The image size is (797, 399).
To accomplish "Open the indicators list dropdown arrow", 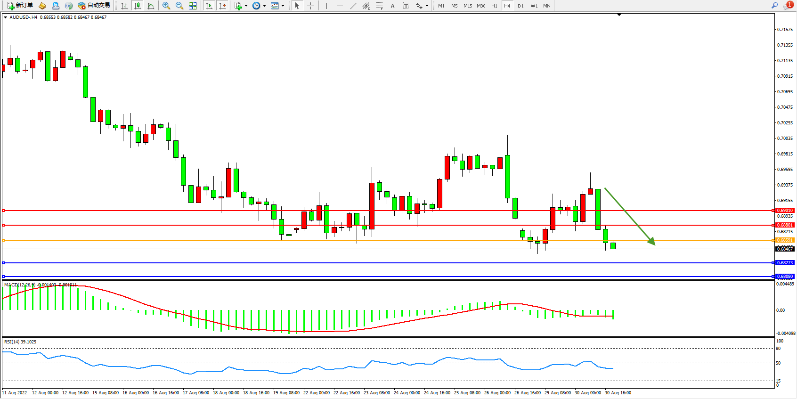I will coord(246,6).
